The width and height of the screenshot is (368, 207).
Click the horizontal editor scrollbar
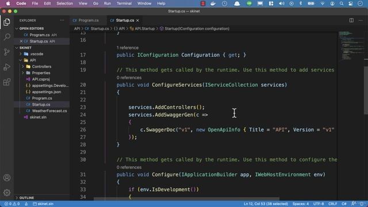pyautogui.click(x=186, y=199)
